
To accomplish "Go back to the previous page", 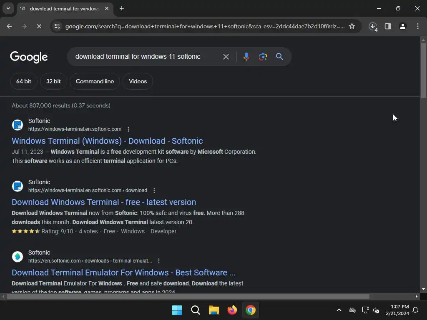I will (x=9, y=26).
